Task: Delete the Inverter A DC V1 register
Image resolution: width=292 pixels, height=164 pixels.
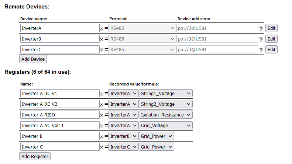Action: (102, 94)
